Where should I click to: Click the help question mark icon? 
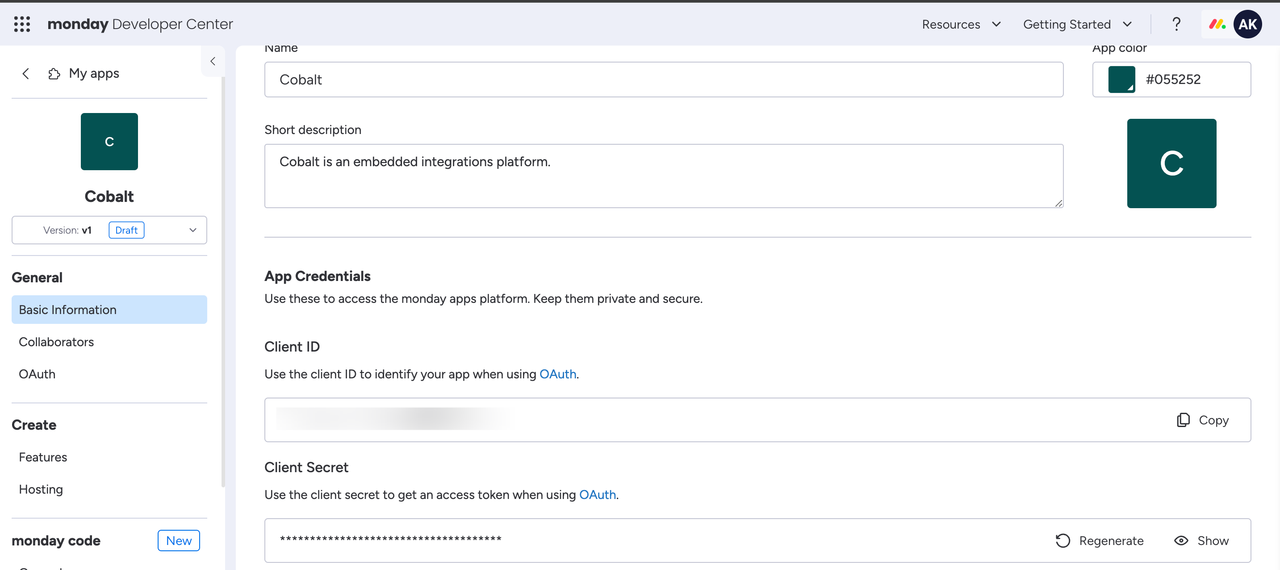click(x=1175, y=24)
